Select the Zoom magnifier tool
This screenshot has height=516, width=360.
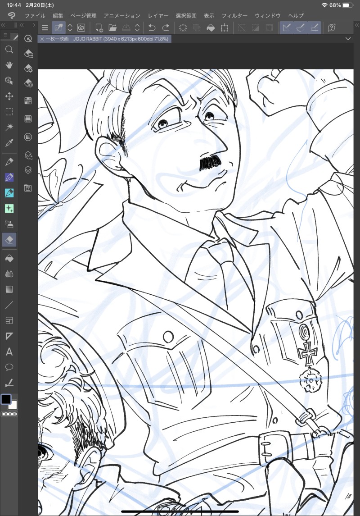tap(9, 50)
